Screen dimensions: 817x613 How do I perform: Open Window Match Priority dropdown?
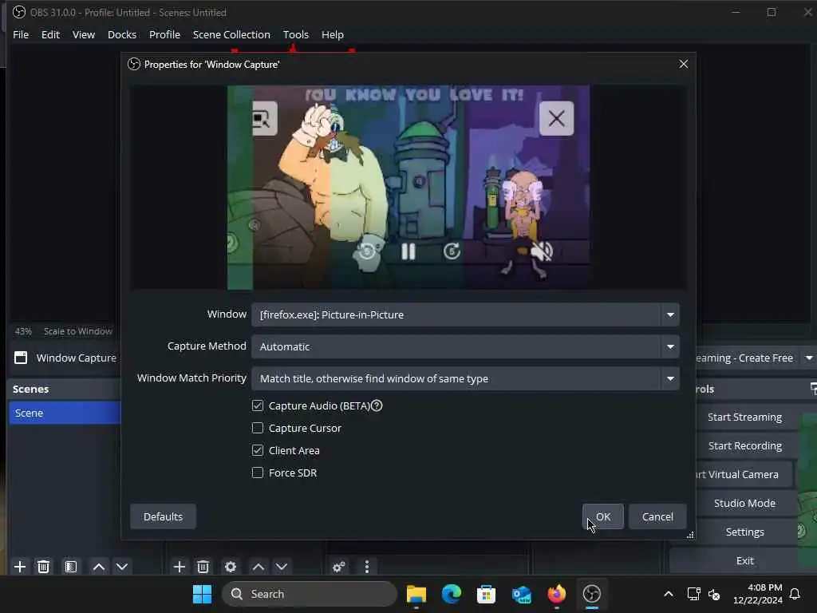pyautogui.click(x=465, y=378)
